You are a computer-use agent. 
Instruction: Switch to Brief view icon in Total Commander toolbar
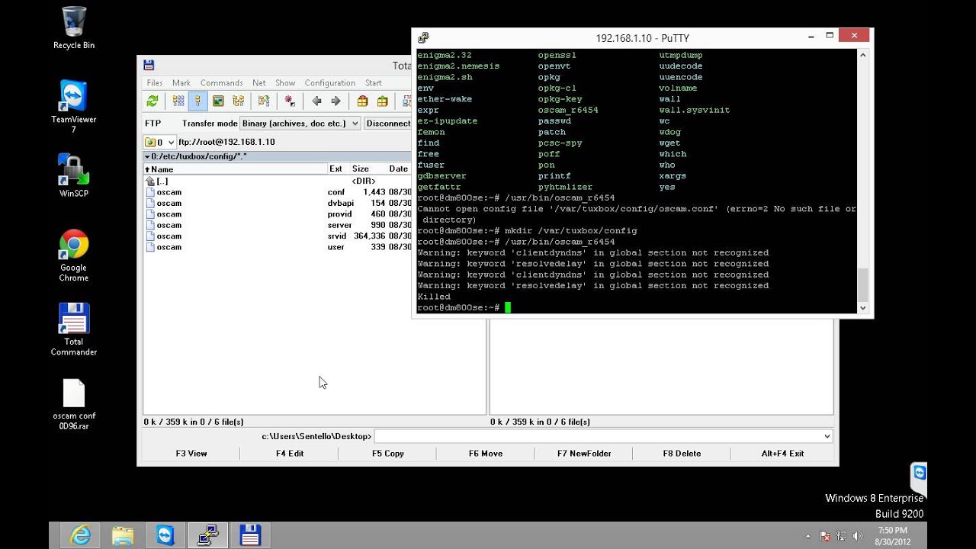[x=178, y=101]
